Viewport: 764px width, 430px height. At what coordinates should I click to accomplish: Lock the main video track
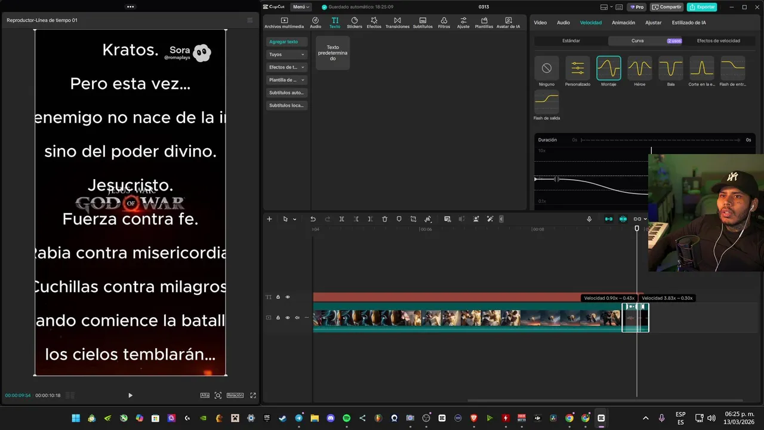tap(278, 318)
